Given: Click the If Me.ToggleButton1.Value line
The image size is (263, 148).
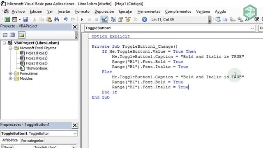Looking at the screenshot, I should 149,51.
